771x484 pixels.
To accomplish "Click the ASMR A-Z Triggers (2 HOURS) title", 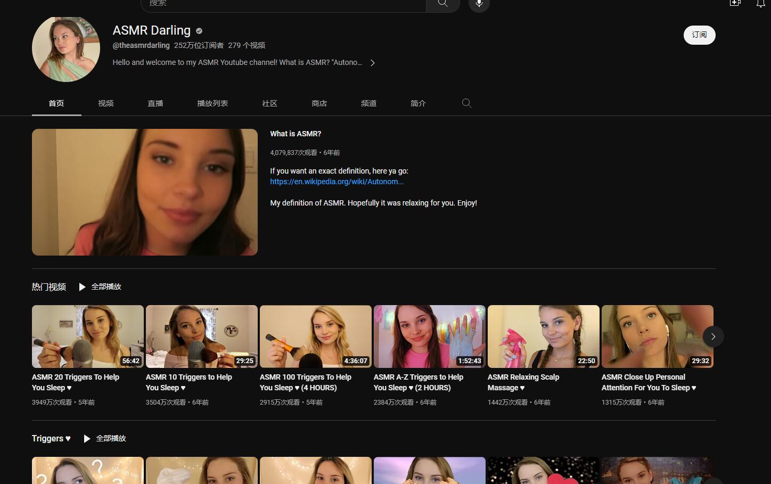I will [x=419, y=382].
